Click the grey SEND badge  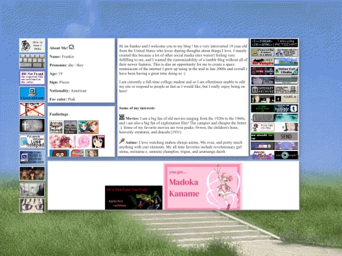286,137
